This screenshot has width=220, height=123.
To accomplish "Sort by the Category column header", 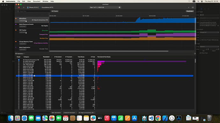I will [x=26, y=57].
